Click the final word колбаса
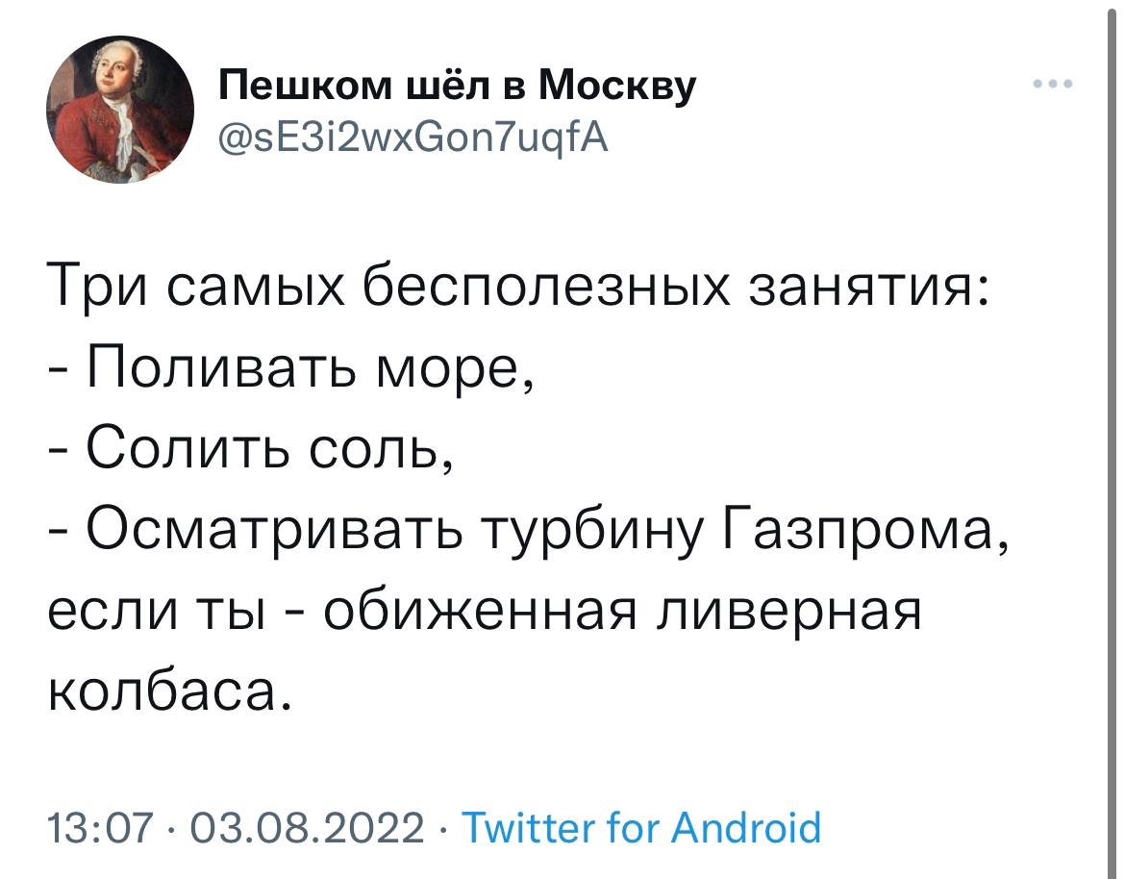This screenshot has height=879, width=1125. [170, 693]
